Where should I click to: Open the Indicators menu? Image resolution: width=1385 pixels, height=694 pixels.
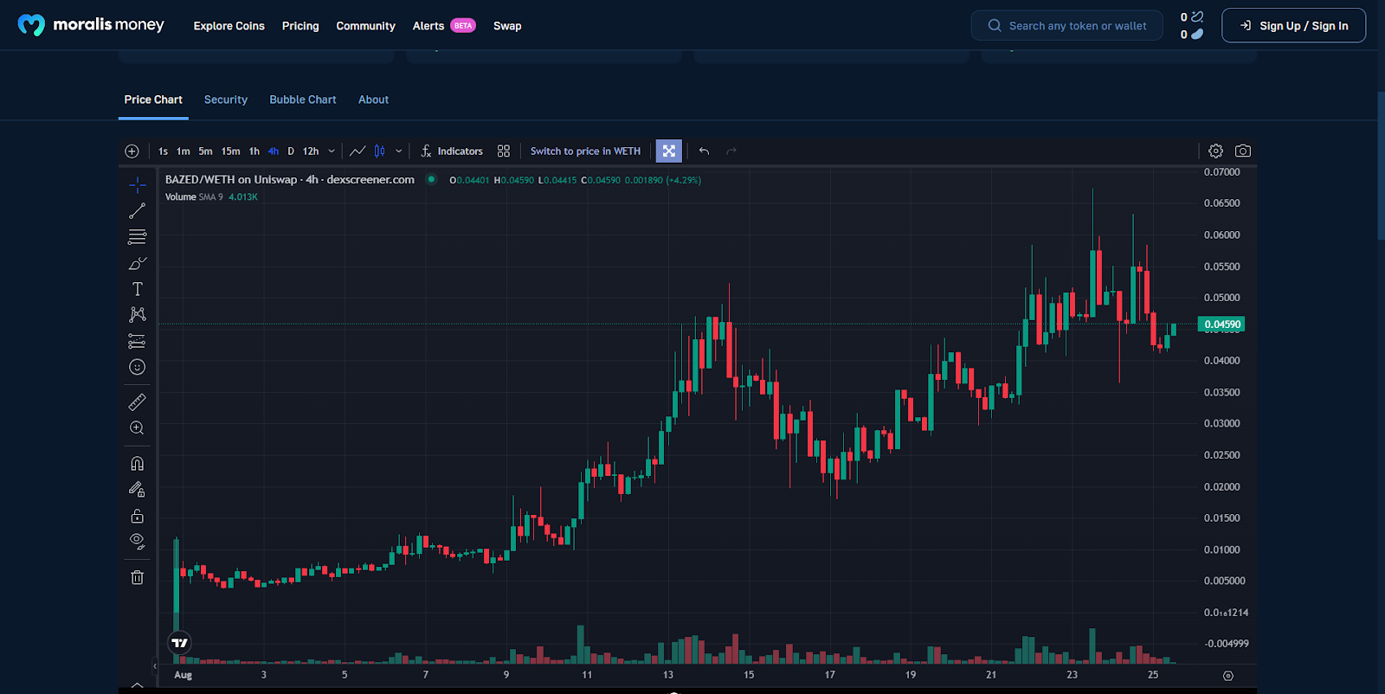451,151
